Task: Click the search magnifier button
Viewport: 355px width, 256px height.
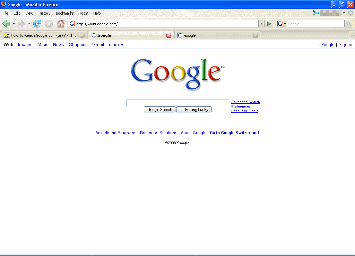Action: (x=349, y=24)
